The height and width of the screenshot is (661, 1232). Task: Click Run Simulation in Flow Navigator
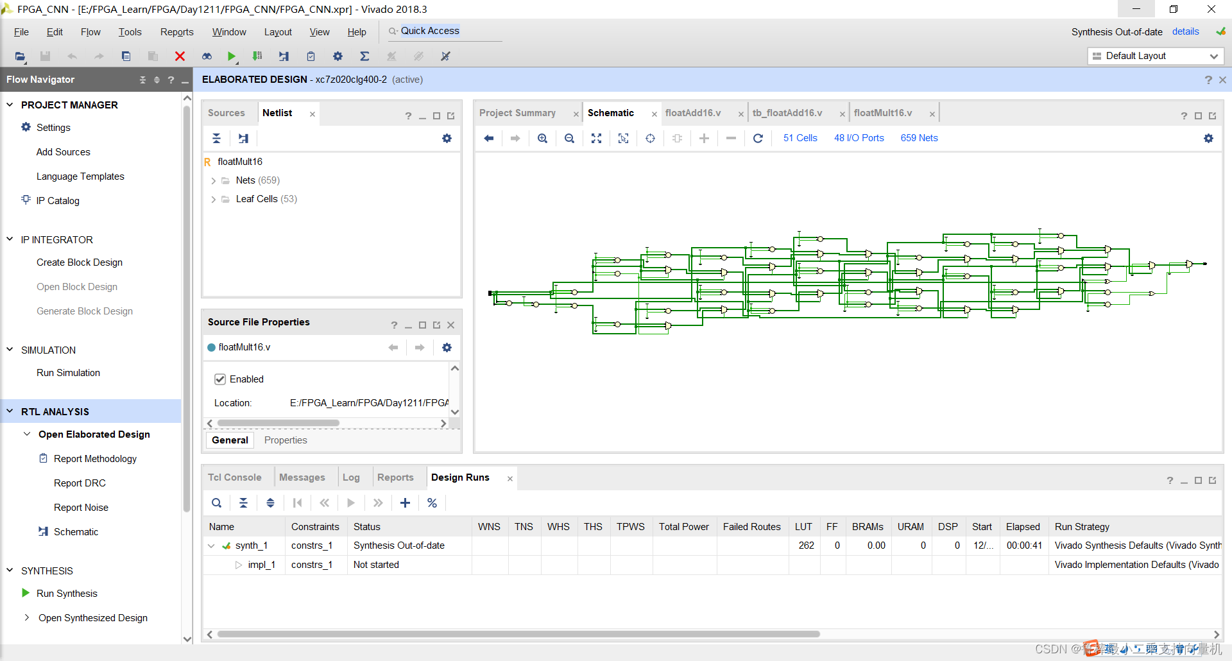click(68, 373)
